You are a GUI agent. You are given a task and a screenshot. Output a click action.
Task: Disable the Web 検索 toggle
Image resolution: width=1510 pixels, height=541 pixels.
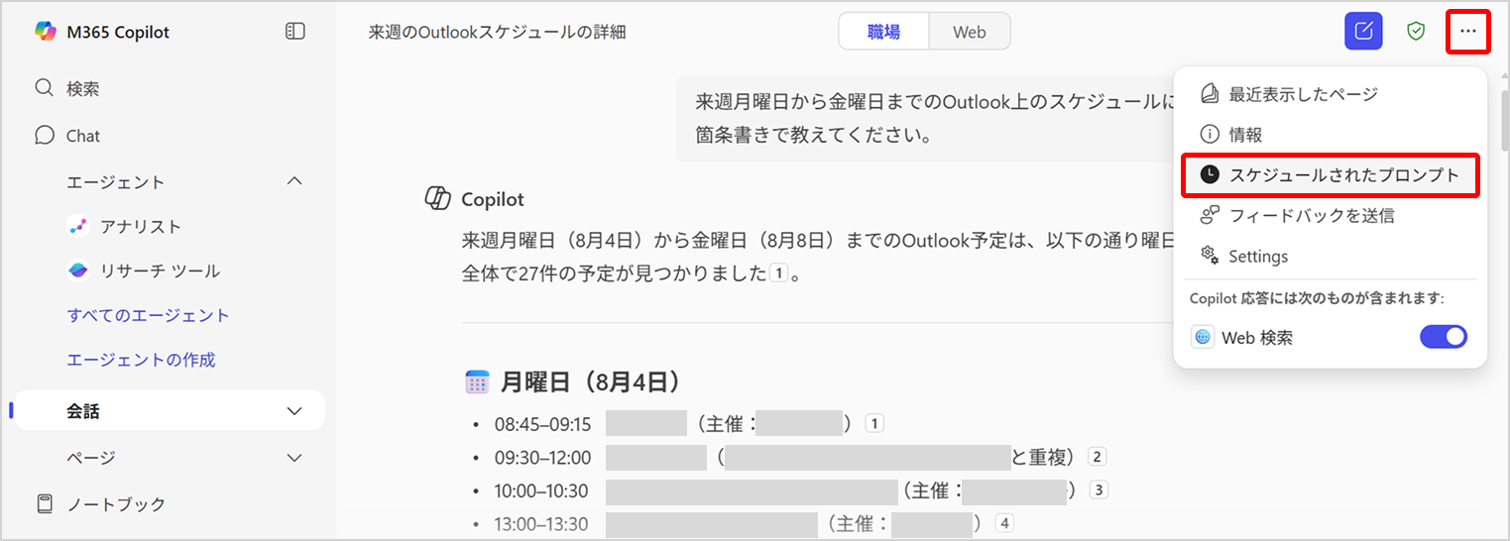pos(1443,337)
